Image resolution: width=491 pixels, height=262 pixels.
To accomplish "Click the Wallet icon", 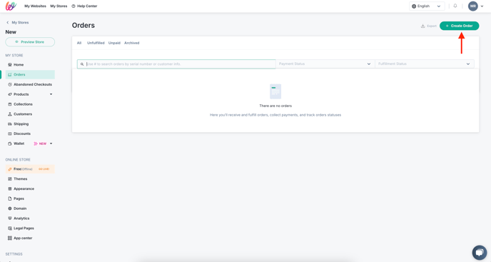I will pos(10,143).
